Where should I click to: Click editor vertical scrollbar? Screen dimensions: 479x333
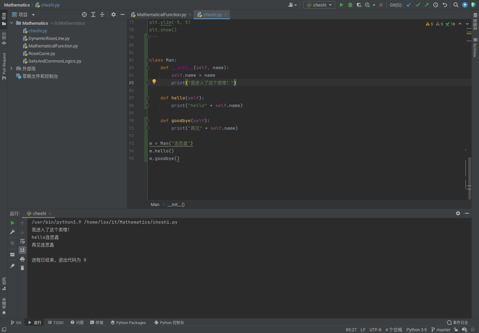tap(469, 178)
